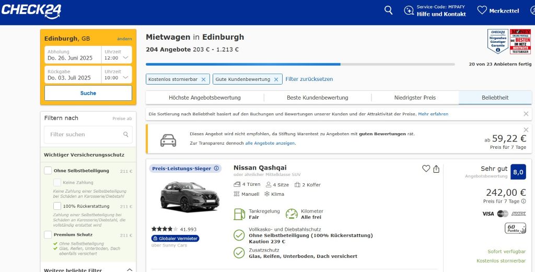Click the Visa payment icon
The image size is (535, 272).
click(x=488, y=214)
